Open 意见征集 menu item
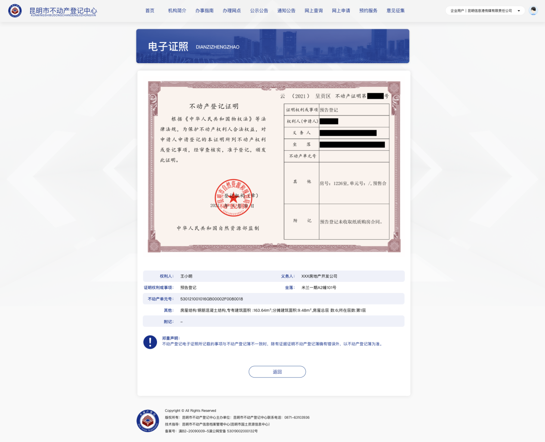545x442 pixels. click(x=395, y=11)
